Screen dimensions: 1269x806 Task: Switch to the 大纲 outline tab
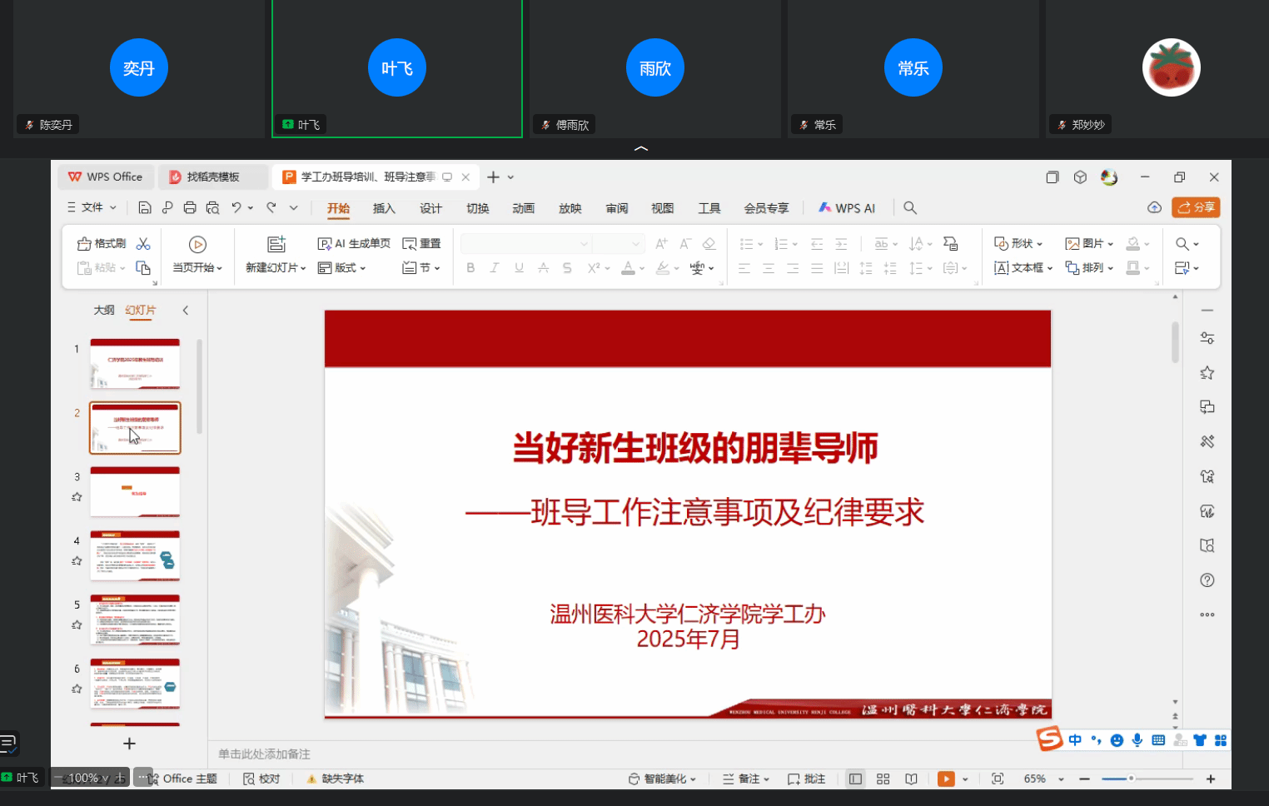[104, 310]
